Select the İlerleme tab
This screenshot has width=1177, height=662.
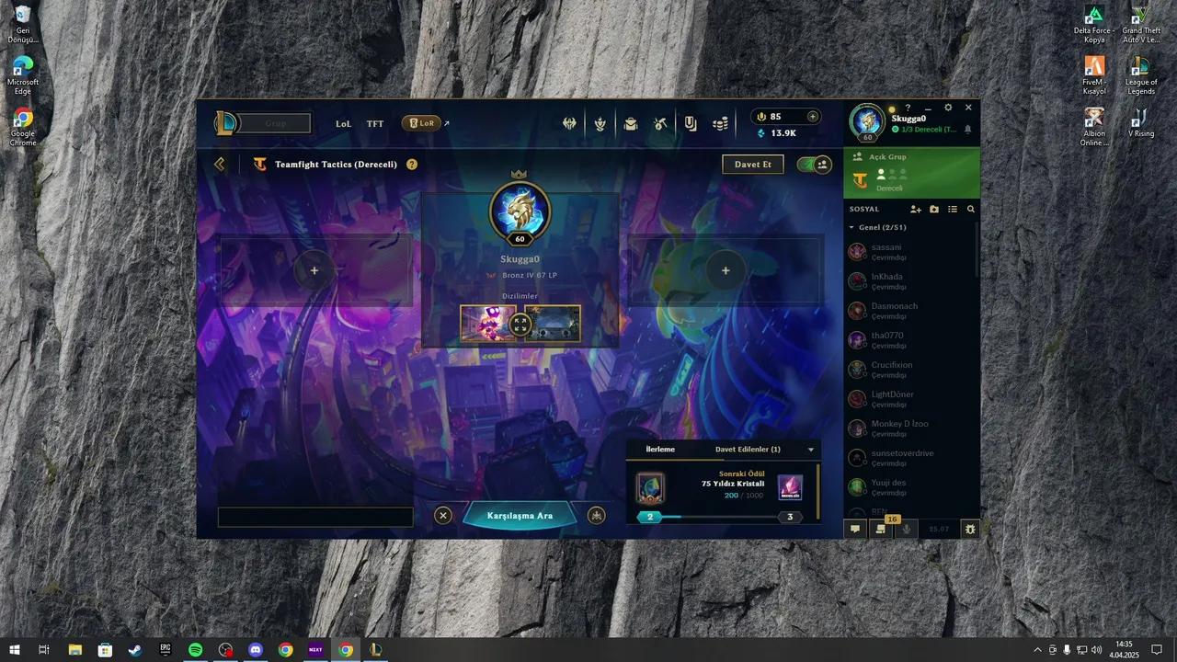pos(660,450)
